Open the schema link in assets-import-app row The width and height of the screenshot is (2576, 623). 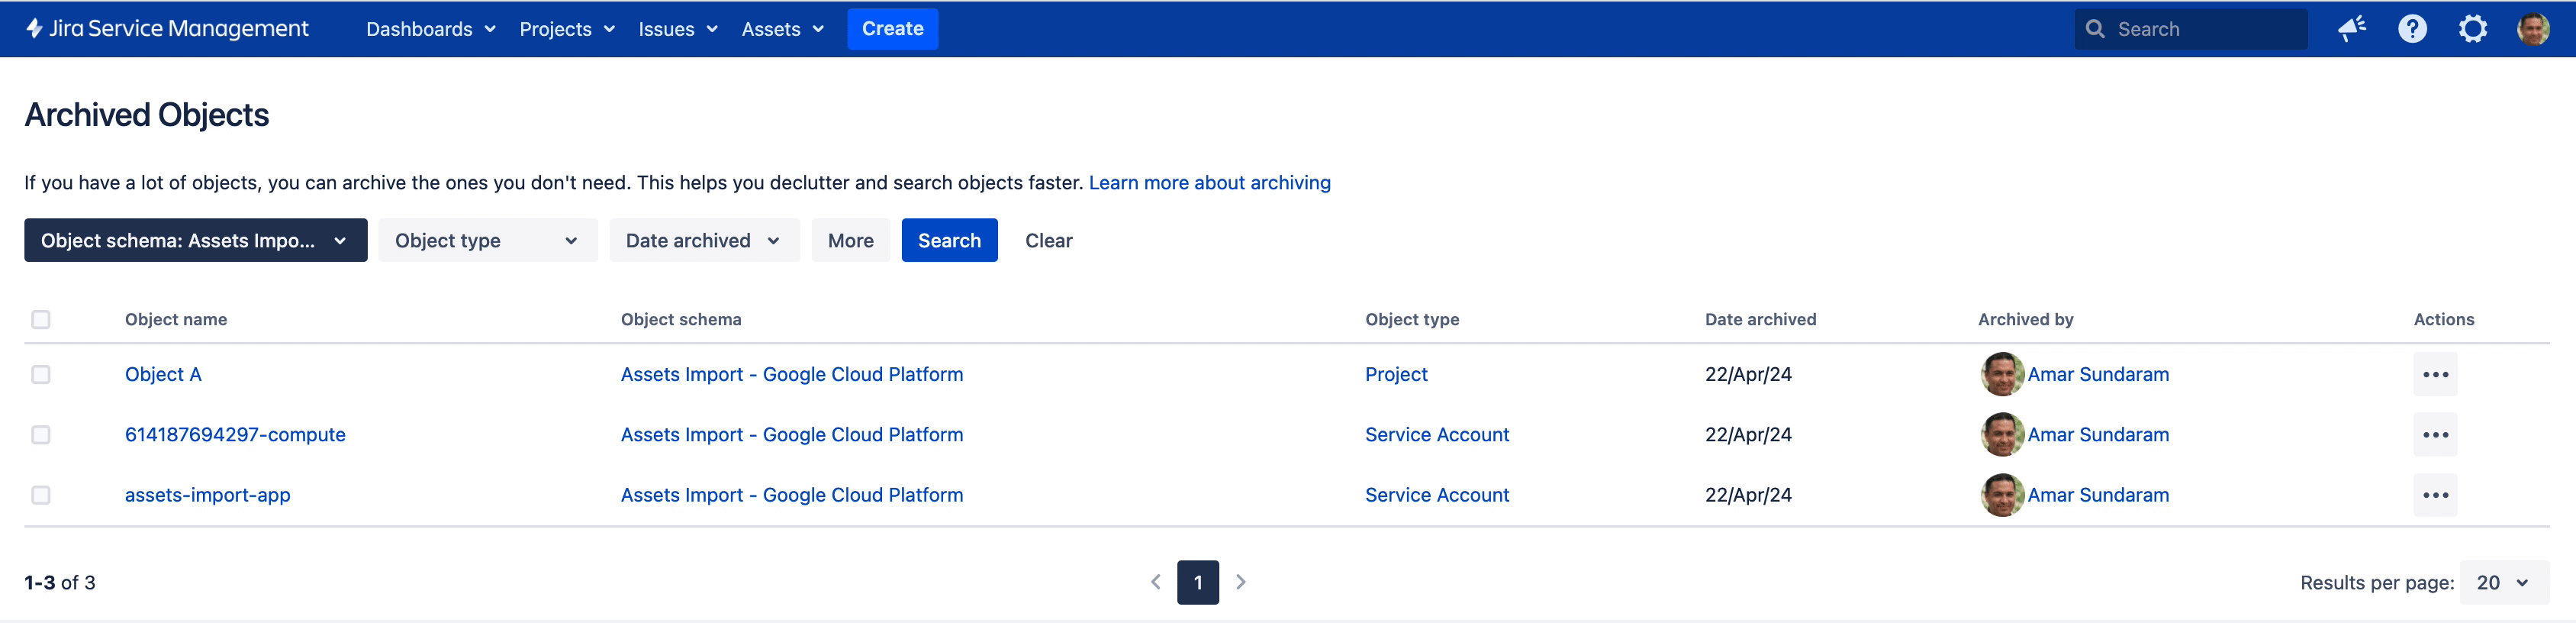[x=792, y=495]
